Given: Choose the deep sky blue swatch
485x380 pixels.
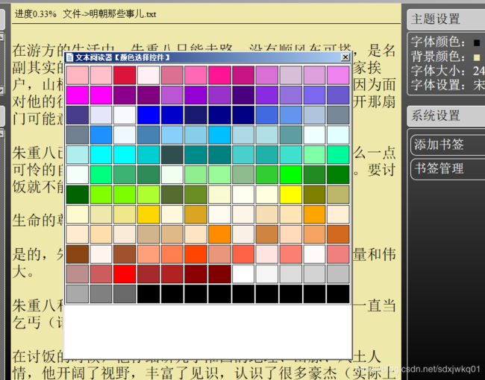Looking at the screenshot, I should pyautogui.click(x=219, y=135).
